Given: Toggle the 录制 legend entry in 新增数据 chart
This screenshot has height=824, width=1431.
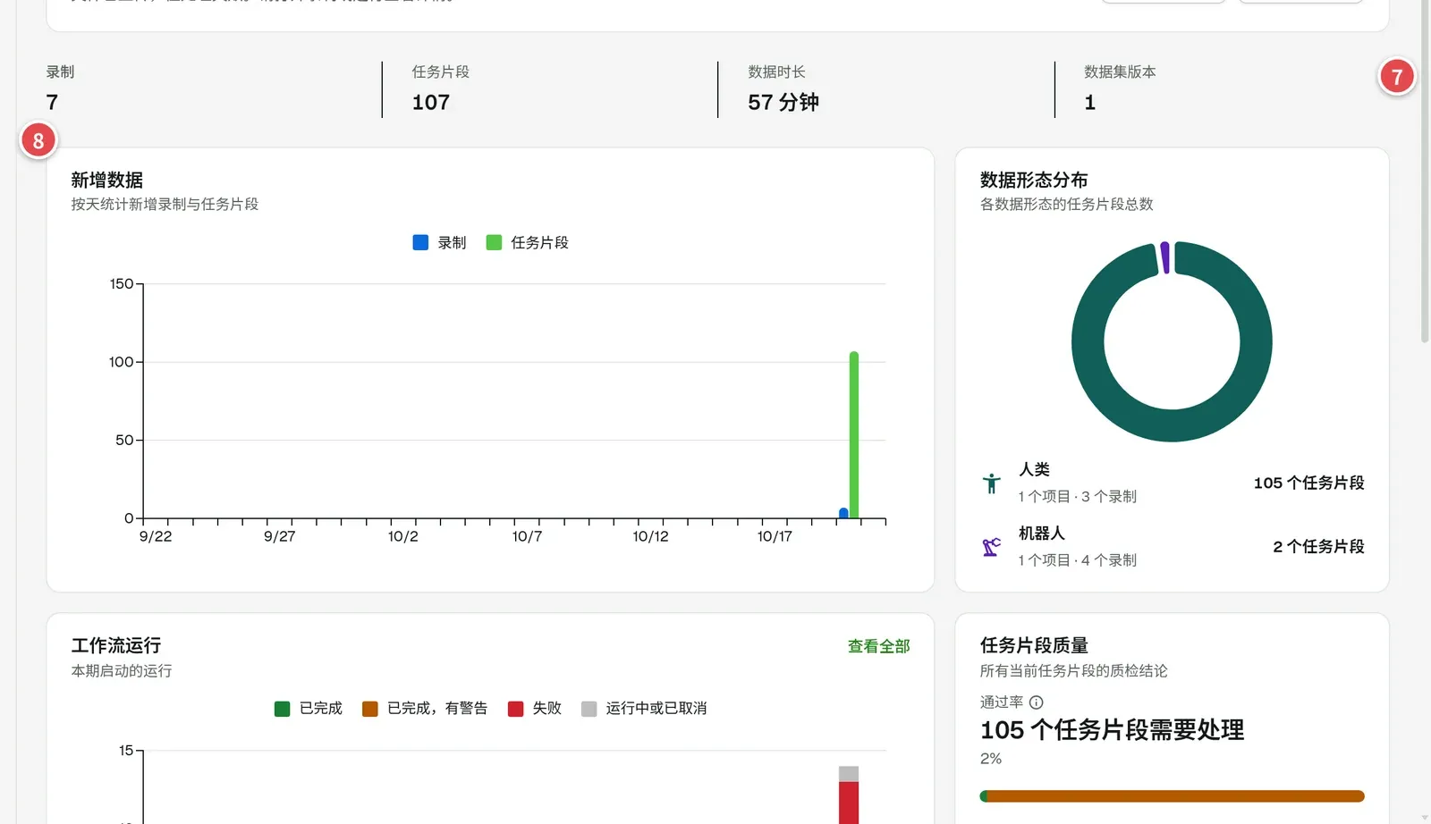Looking at the screenshot, I should pos(439,243).
